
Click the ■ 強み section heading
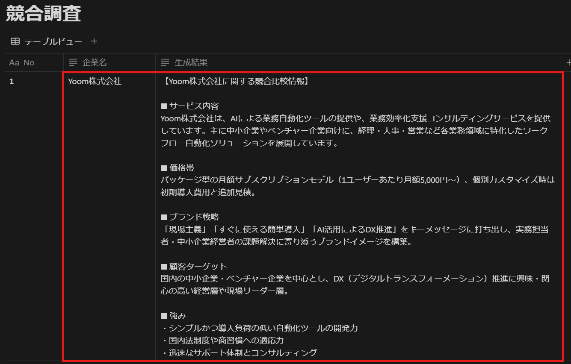tap(173, 316)
